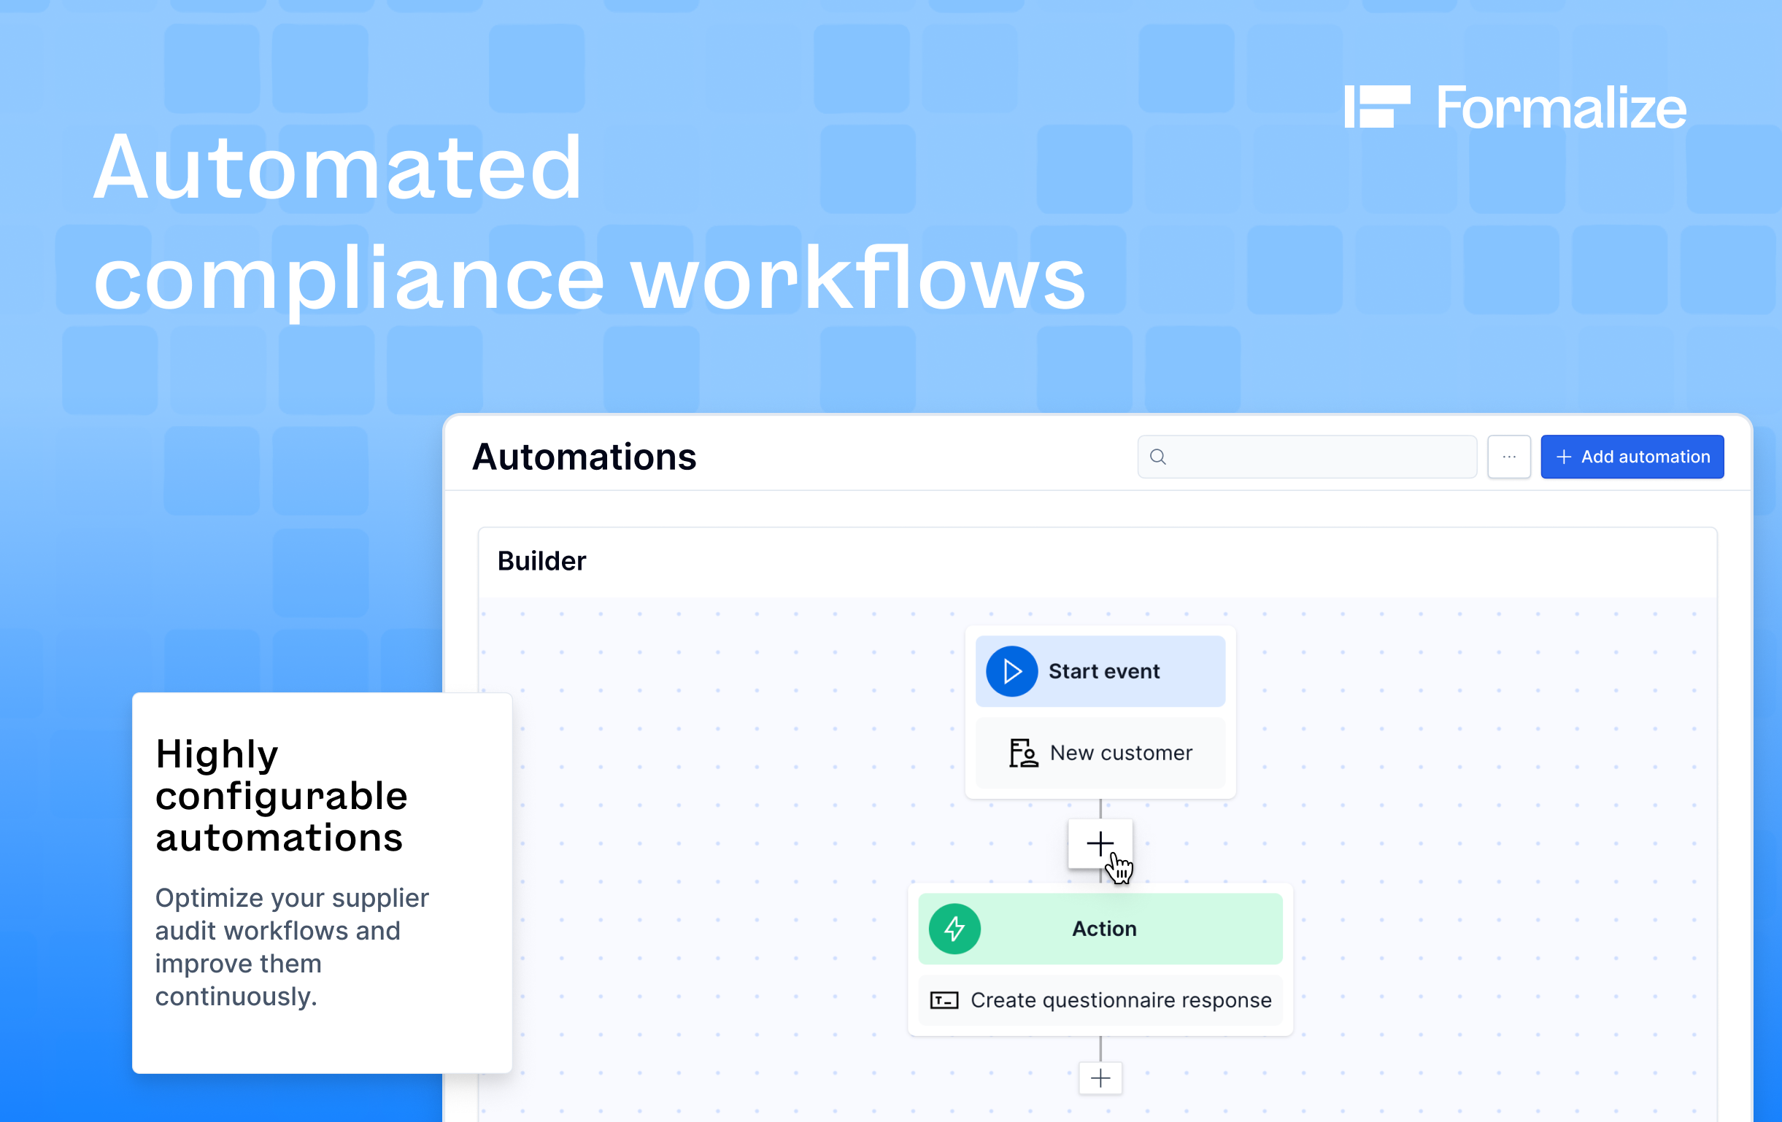Open Create questionnaire response step
The height and width of the screenshot is (1122, 1782).
click(1120, 1000)
